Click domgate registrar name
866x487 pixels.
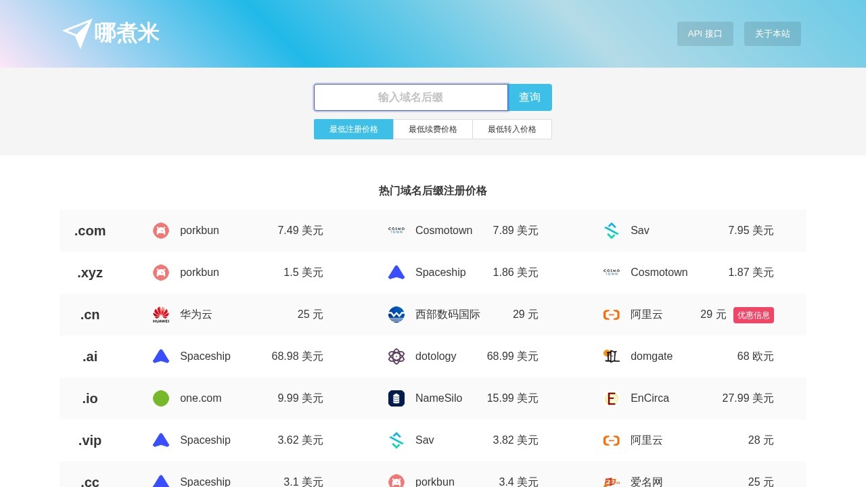tap(652, 356)
